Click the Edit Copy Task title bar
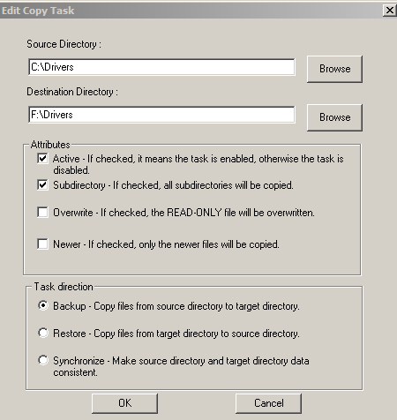Screen dimensions: 397x420 pos(191,11)
